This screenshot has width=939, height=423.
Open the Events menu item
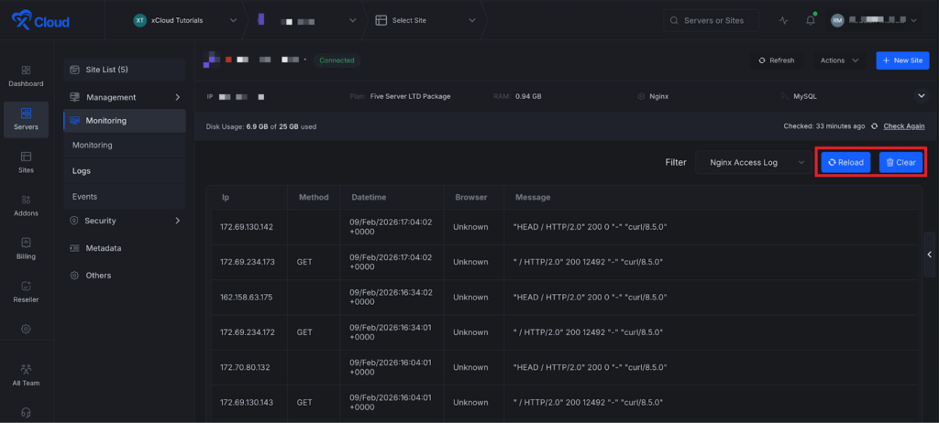coord(84,196)
